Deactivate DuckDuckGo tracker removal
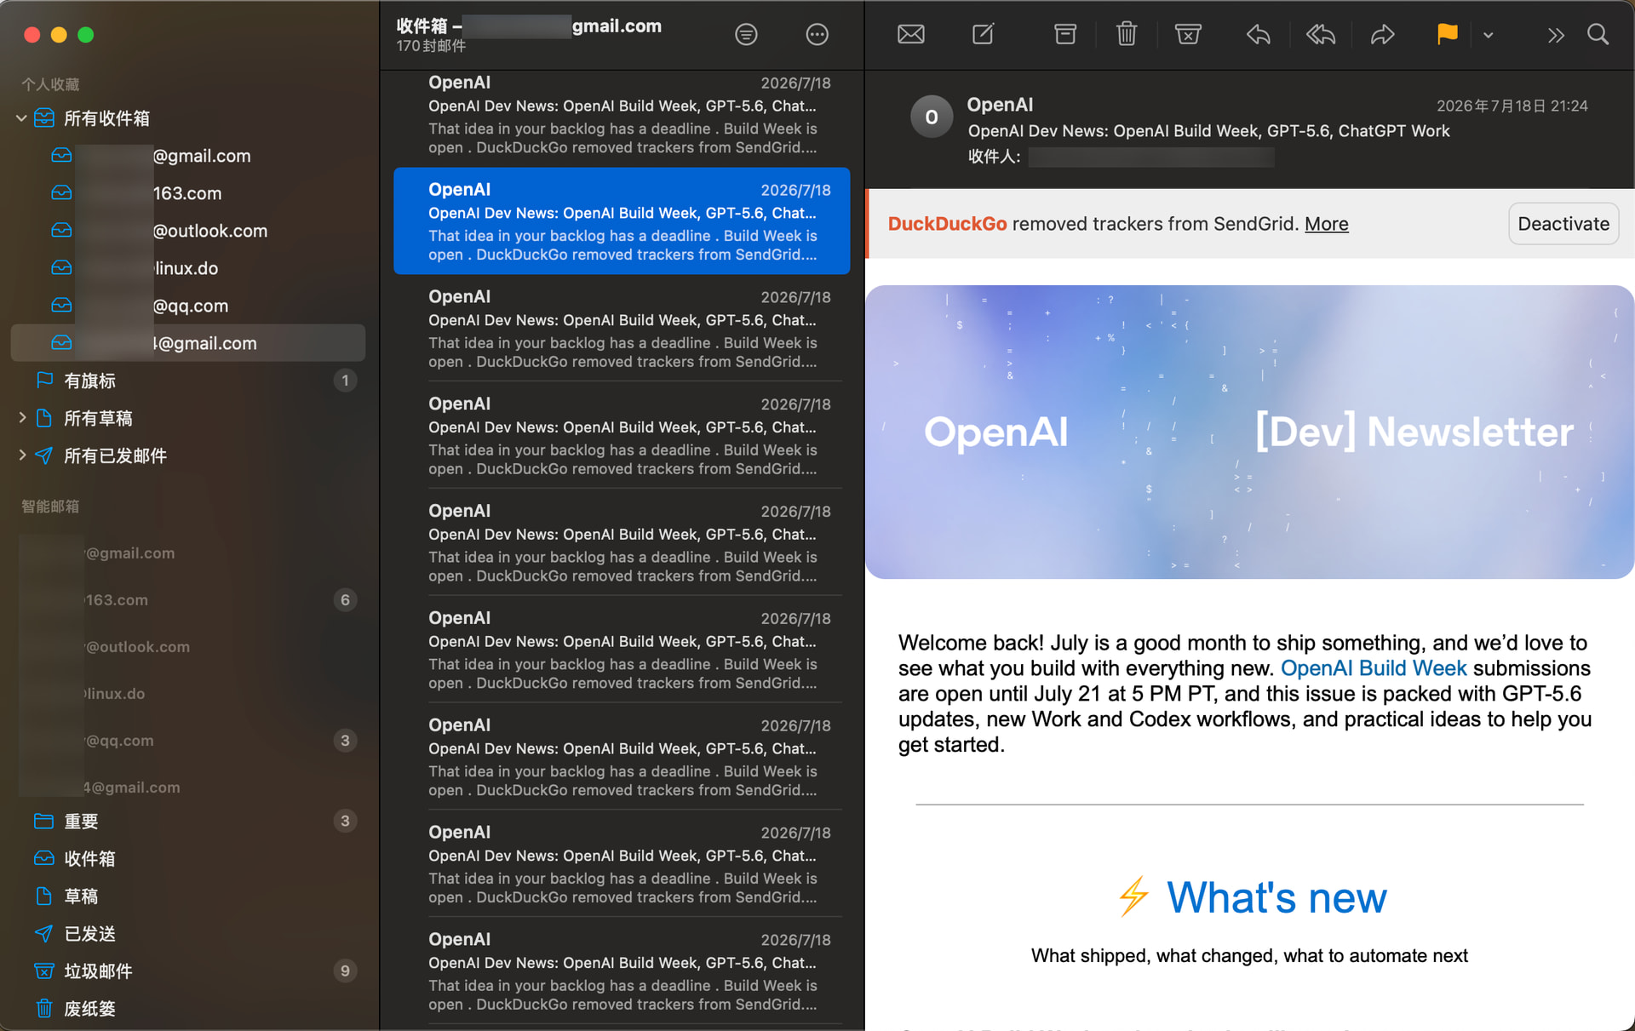The image size is (1635, 1031). click(x=1563, y=224)
